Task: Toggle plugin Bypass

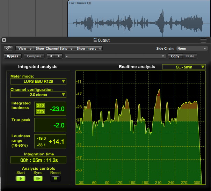Action: 13,56
